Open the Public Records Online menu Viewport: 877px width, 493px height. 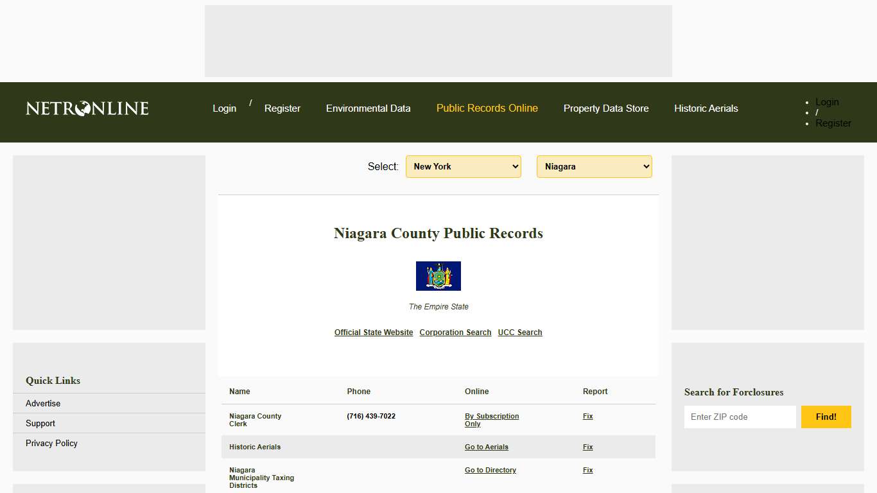487,108
